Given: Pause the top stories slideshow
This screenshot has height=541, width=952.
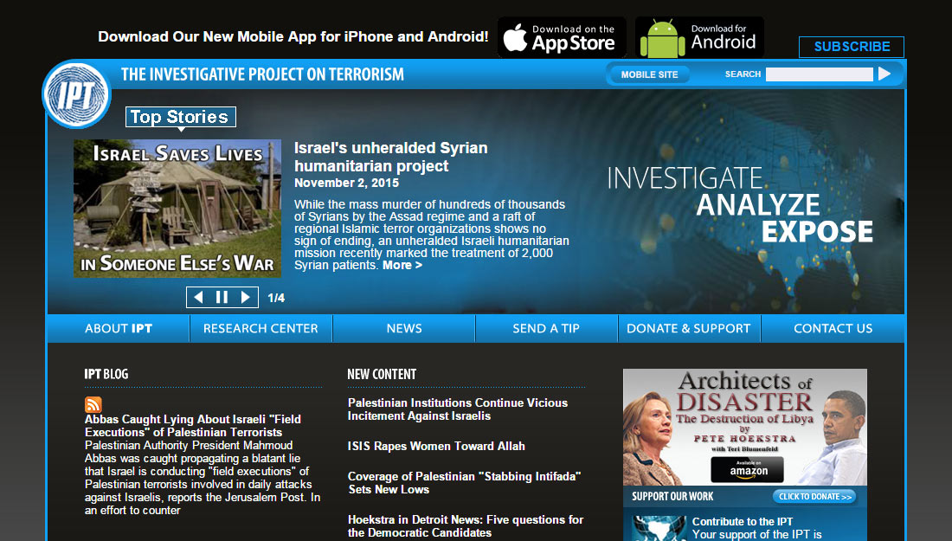Looking at the screenshot, I should 222,298.
